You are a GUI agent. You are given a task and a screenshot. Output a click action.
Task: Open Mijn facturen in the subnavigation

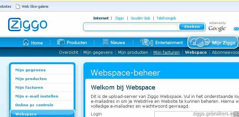pos(166,53)
